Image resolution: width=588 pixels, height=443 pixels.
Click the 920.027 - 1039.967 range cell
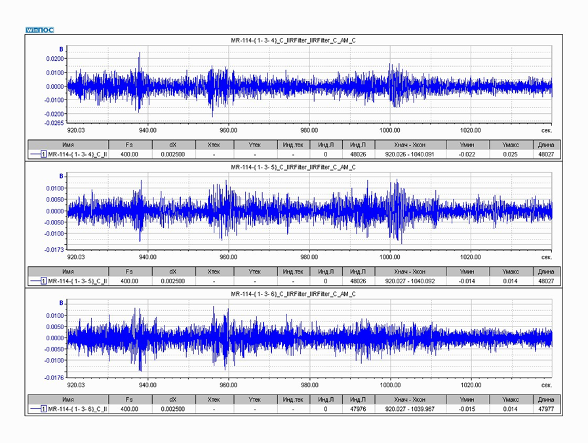[410, 408]
